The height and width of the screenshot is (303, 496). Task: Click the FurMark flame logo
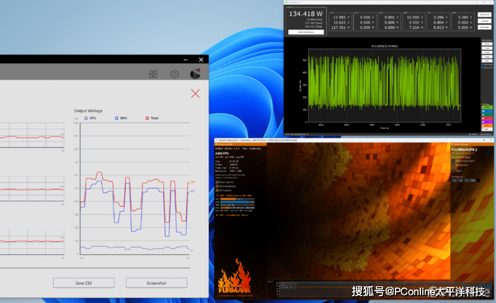coord(234,279)
